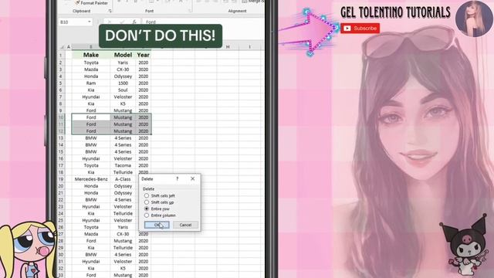Click the Ford cell in row 10
The height and width of the screenshot is (278, 494).
click(x=91, y=117)
